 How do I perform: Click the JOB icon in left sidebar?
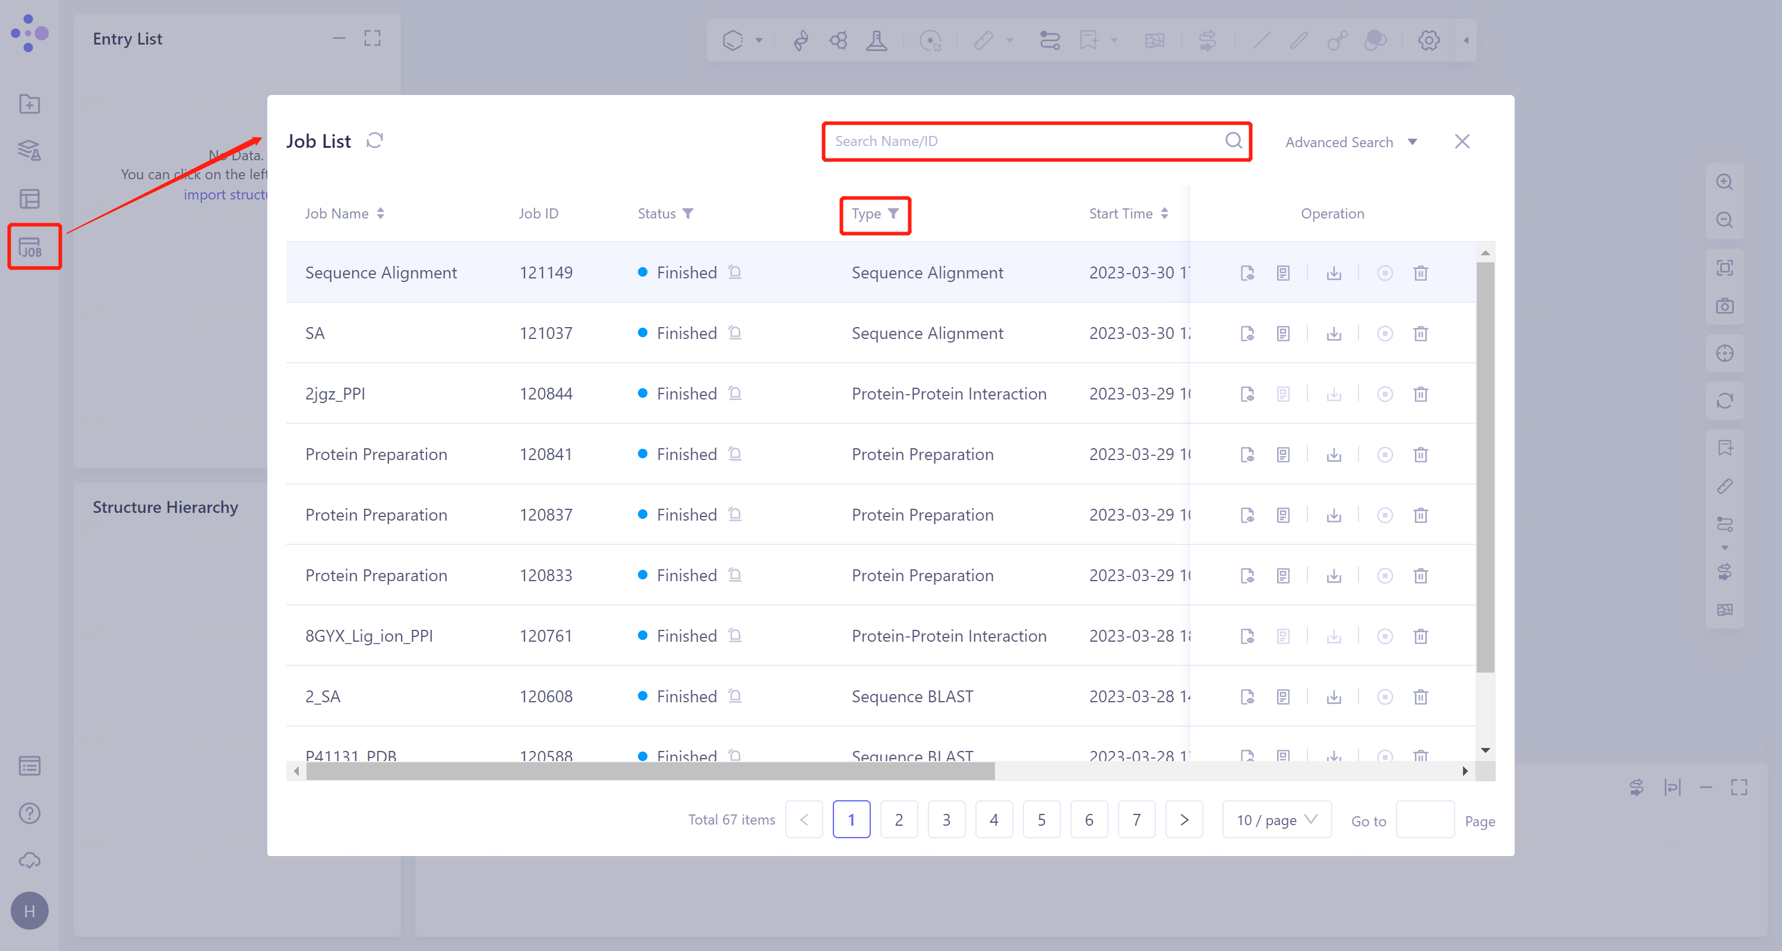(x=30, y=247)
